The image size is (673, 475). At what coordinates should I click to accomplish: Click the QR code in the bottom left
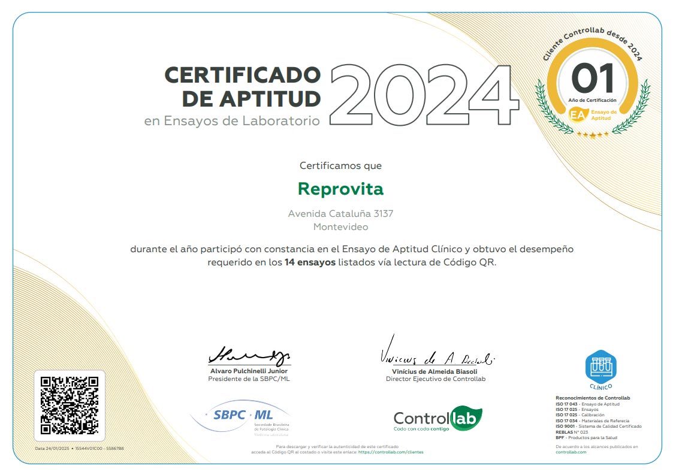point(69,405)
